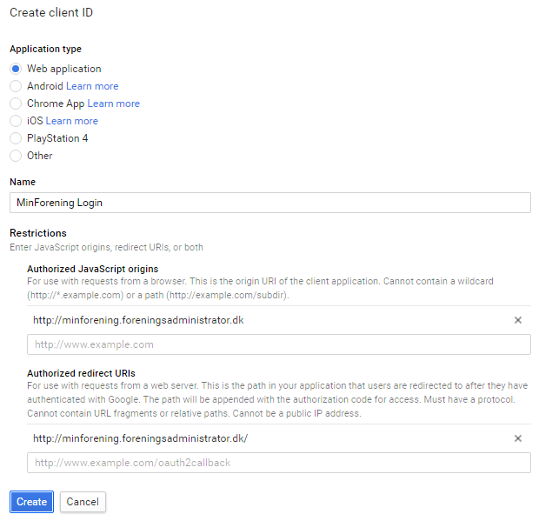The width and height of the screenshot is (552, 521).
Task: Click the existing JavaScript origin URL text
Action: (138, 320)
